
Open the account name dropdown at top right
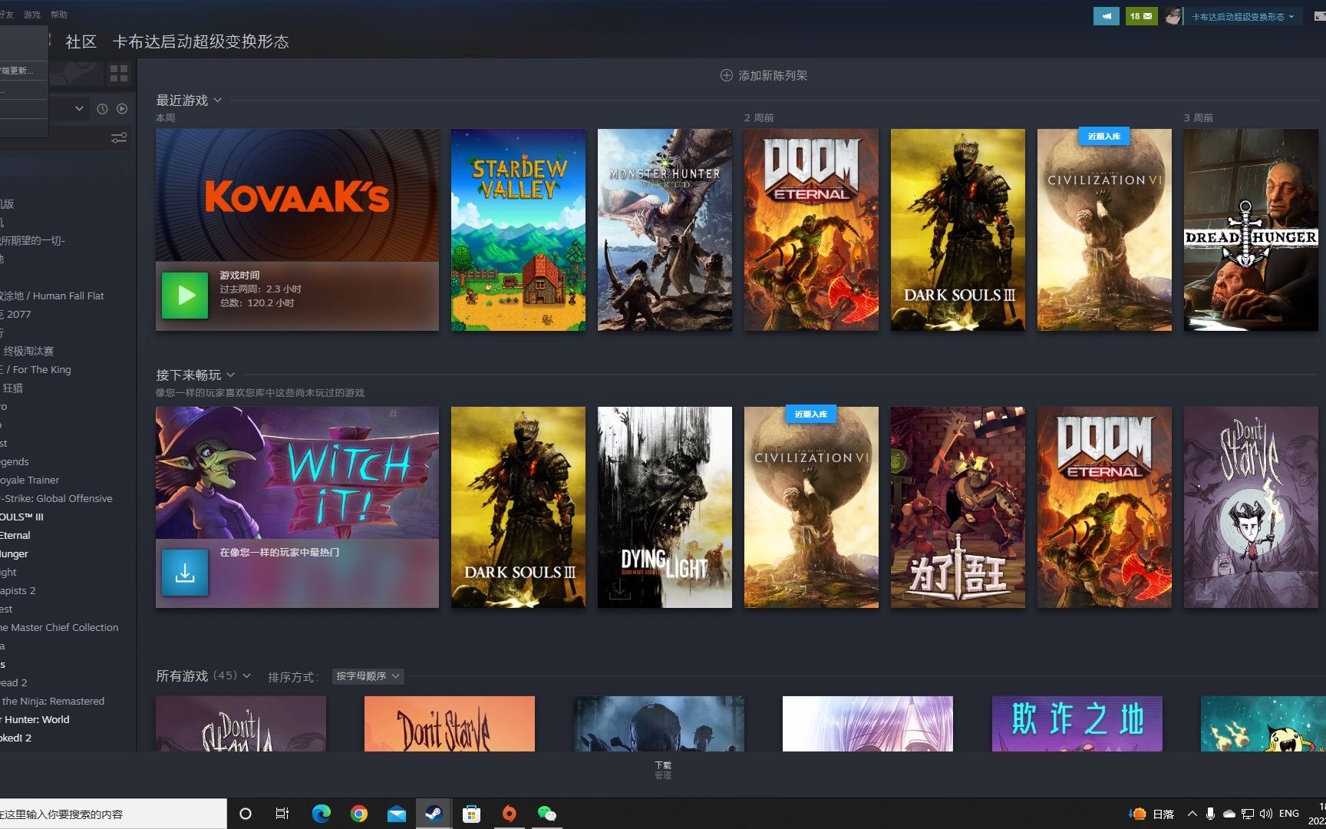pos(1243,16)
